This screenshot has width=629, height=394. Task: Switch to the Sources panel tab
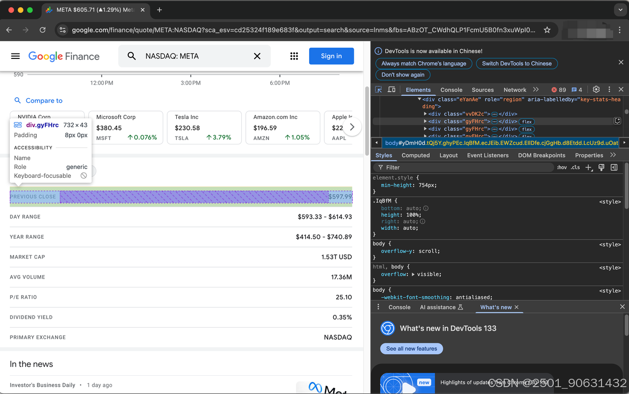[483, 90]
